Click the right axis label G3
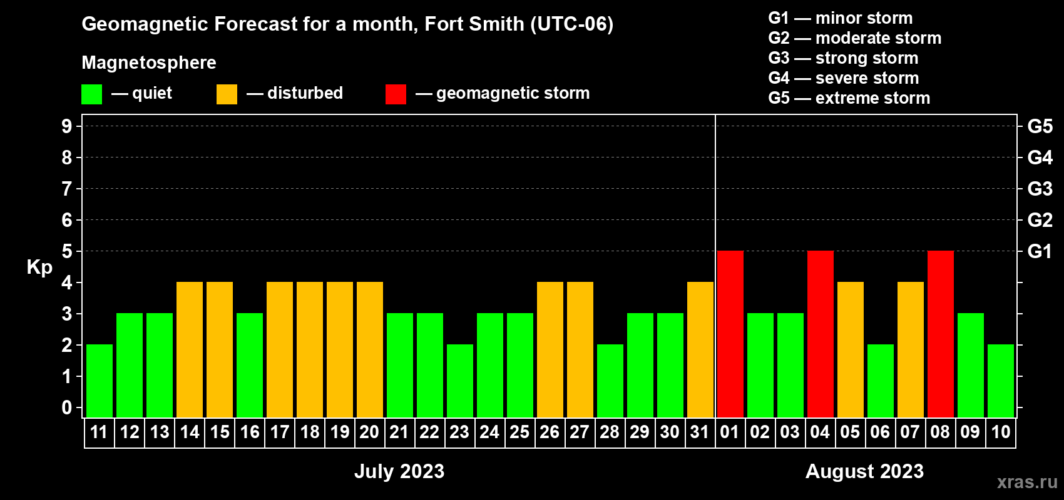This screenshot has height=500, width=1064. point(1040,189)
